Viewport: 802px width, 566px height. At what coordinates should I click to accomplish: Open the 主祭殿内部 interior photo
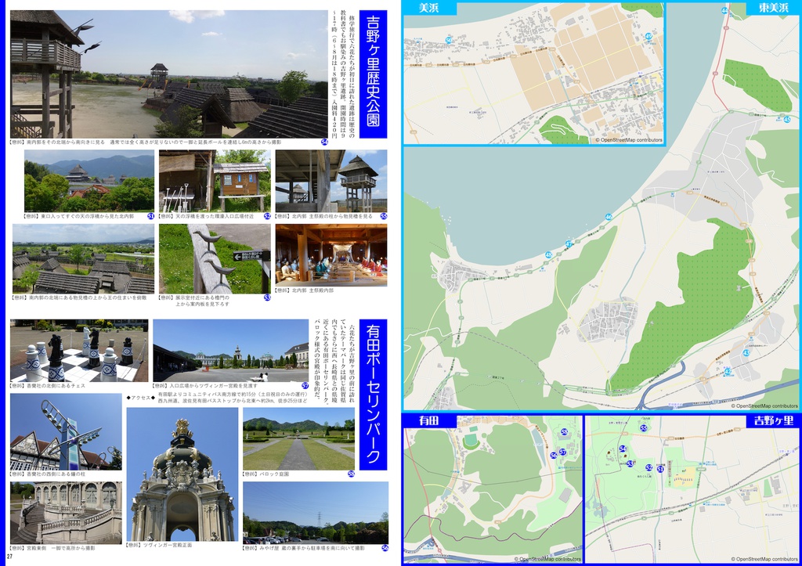pos(331,254)
